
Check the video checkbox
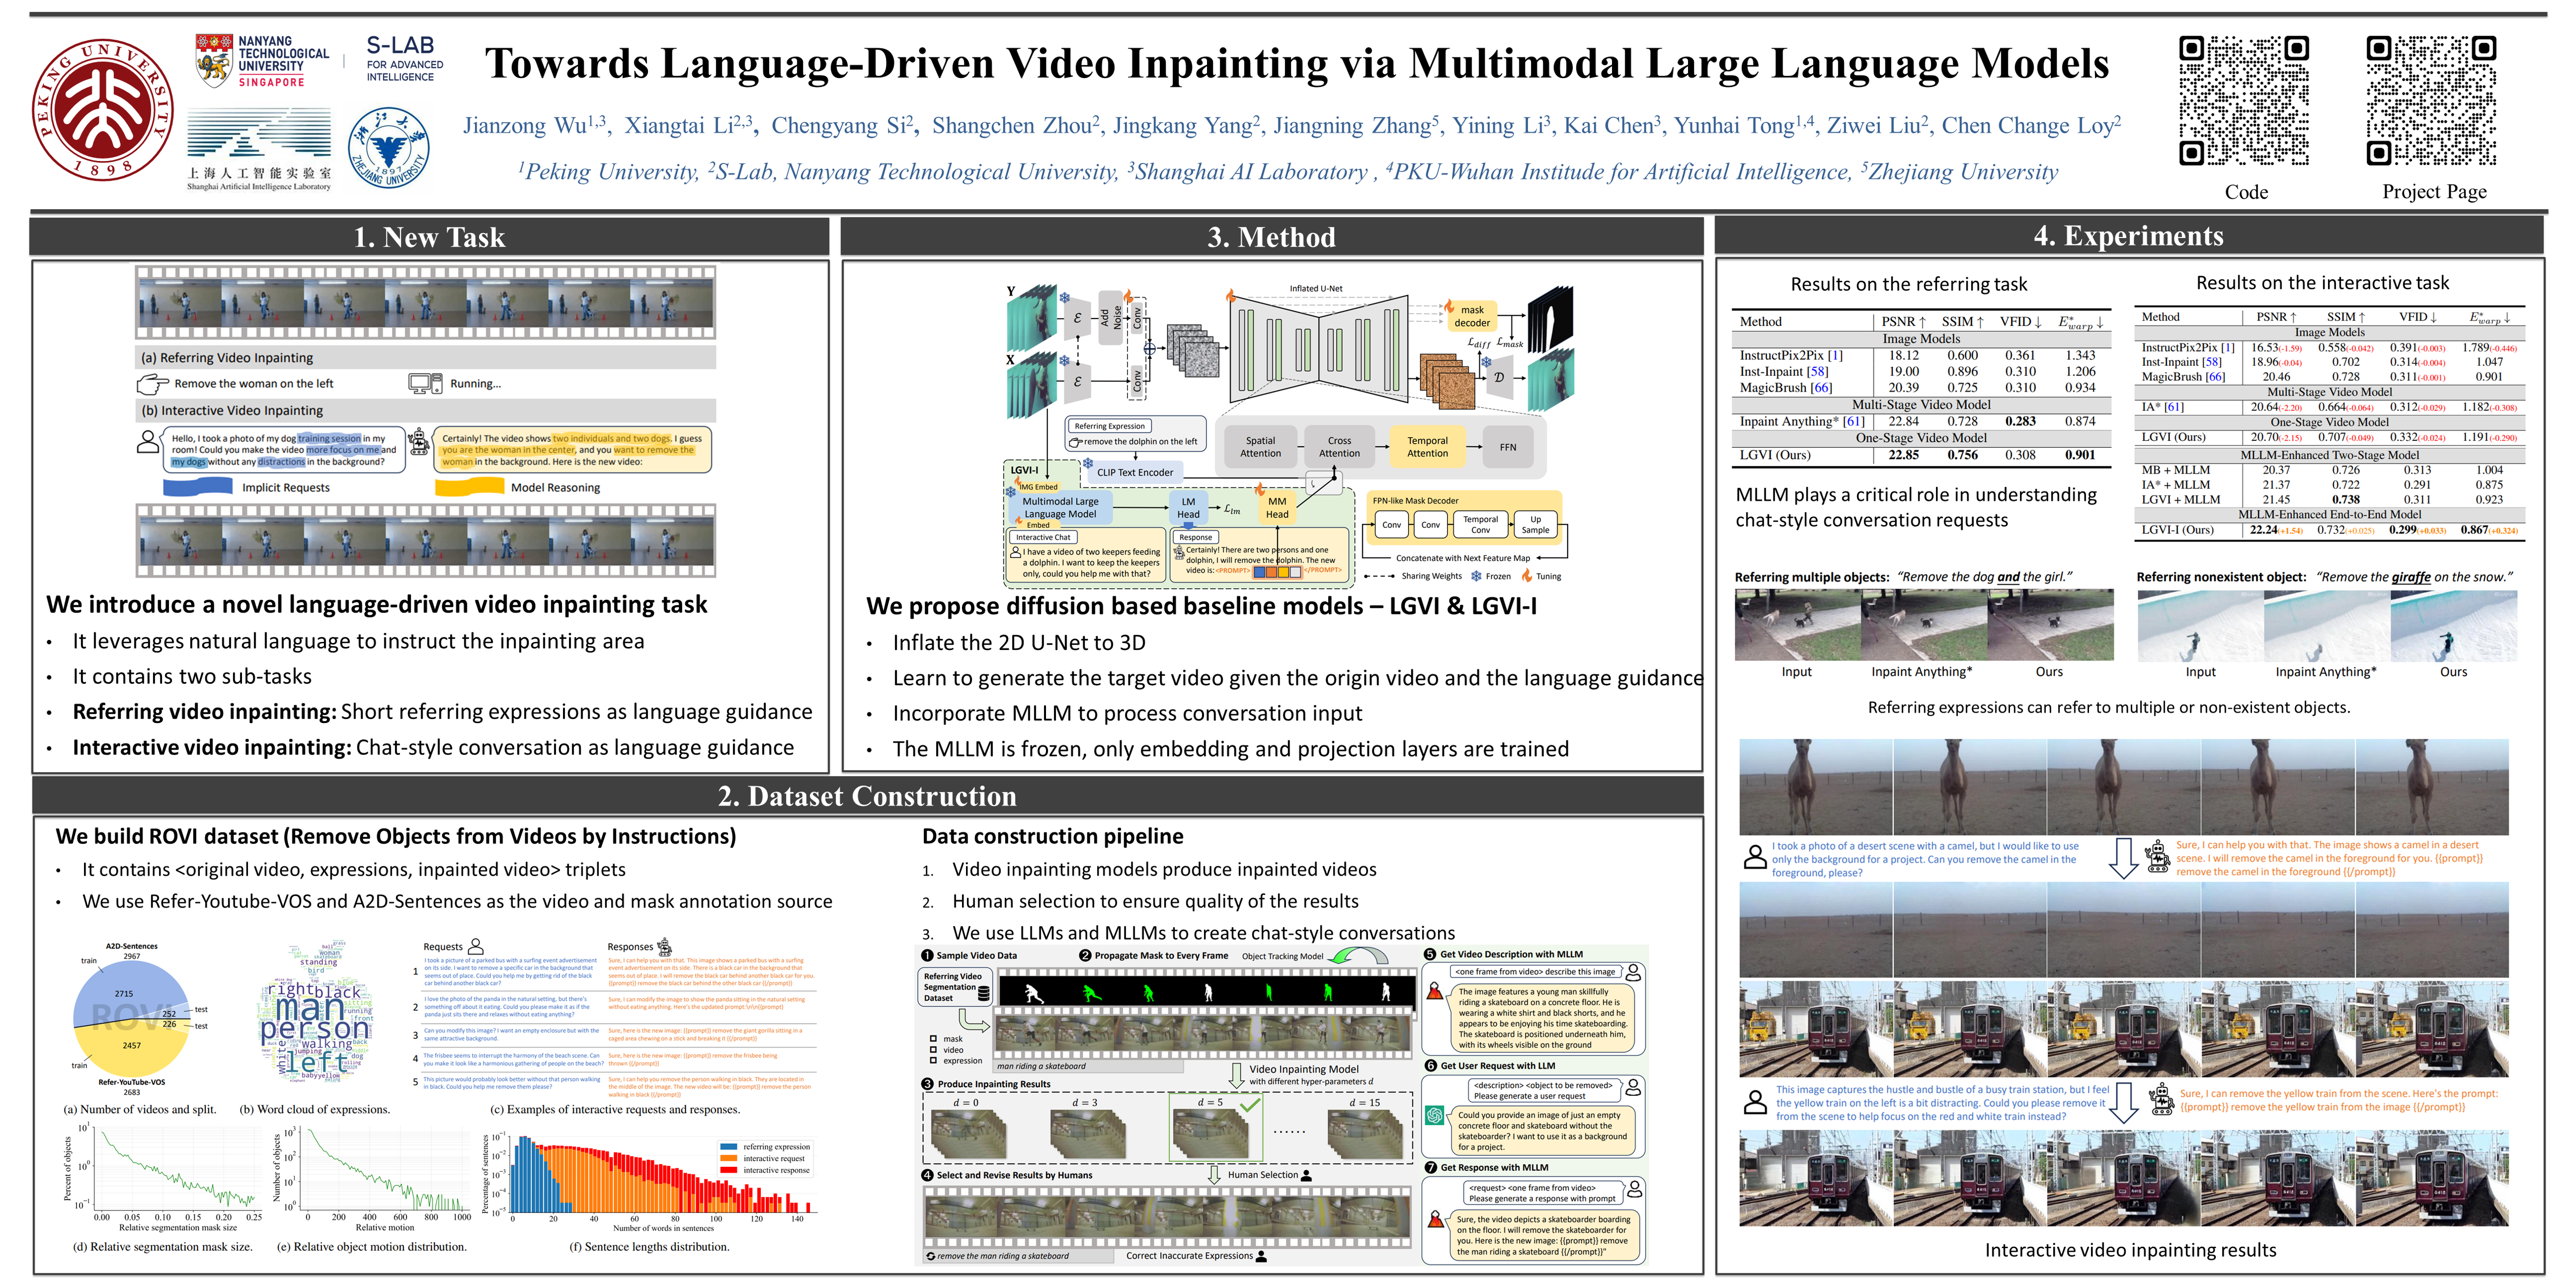coord(933,1049)
